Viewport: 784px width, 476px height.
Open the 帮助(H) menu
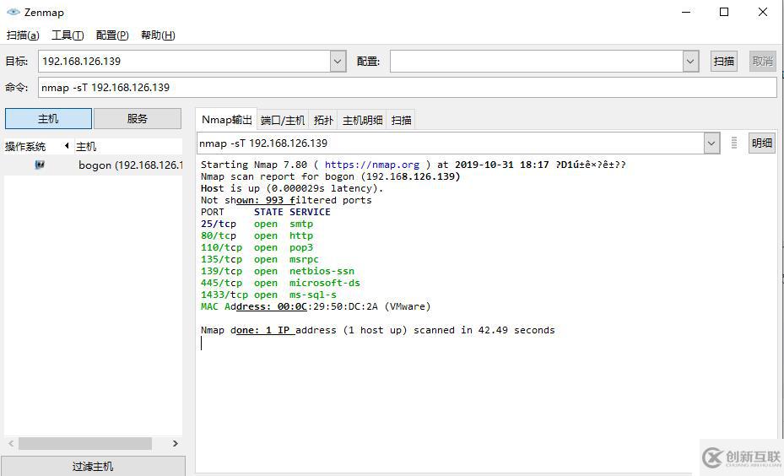[x=158, y=35]
